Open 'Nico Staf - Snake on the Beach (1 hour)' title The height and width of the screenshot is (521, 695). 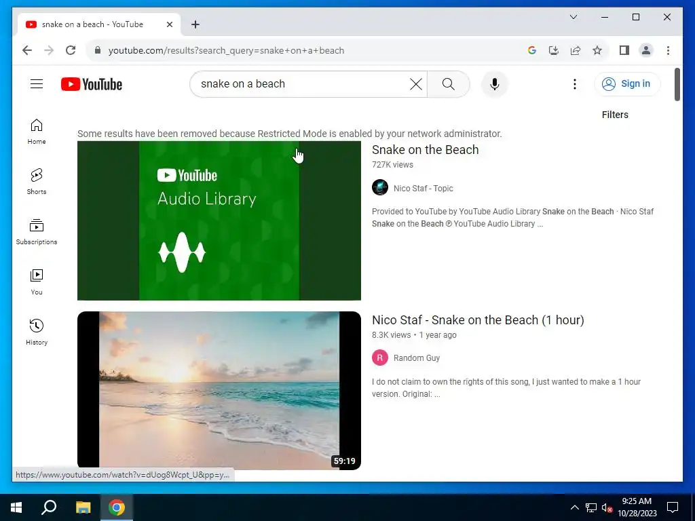[x=478, y=320]
